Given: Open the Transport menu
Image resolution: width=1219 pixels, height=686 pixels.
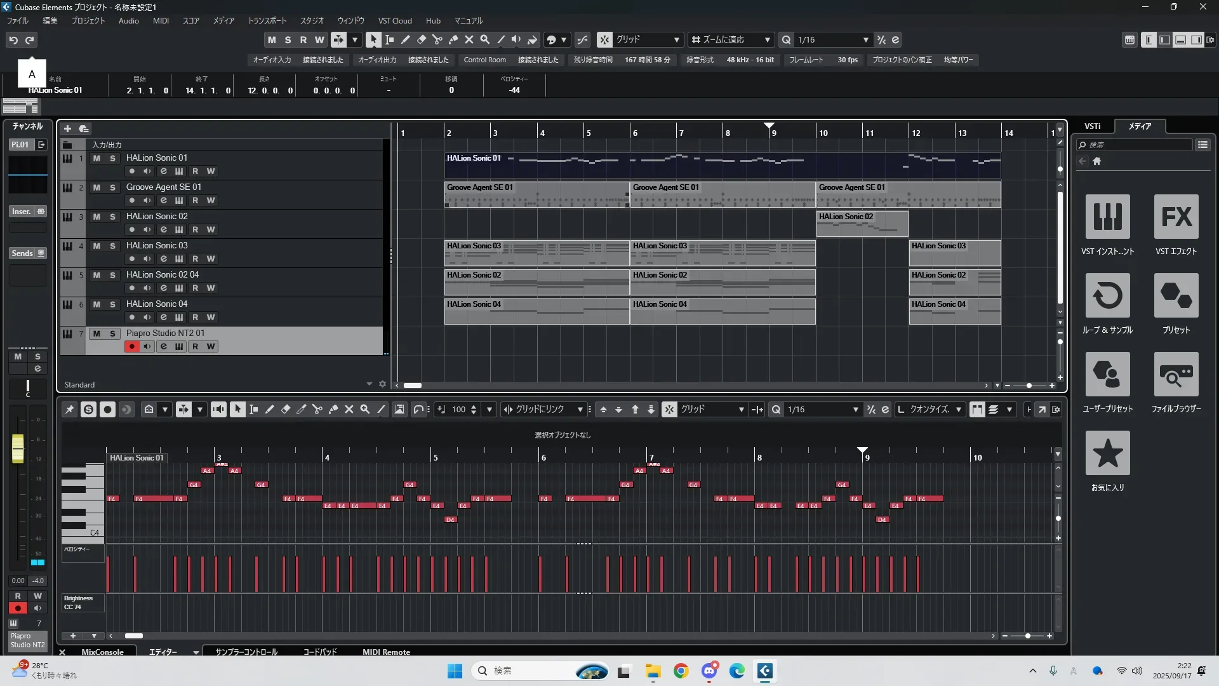Looking at the screenshot, I should (267, 21).
